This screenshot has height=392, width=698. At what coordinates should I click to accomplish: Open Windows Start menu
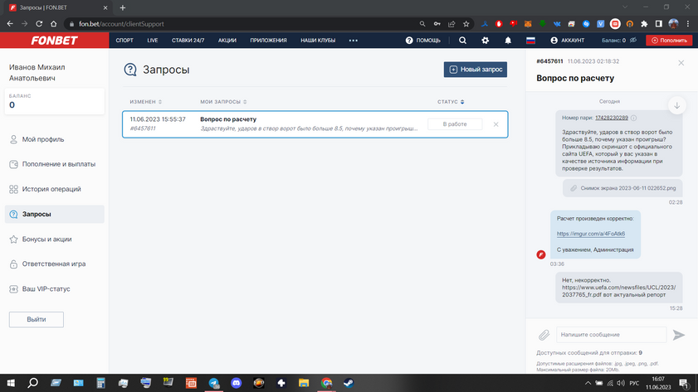[11, 383]
